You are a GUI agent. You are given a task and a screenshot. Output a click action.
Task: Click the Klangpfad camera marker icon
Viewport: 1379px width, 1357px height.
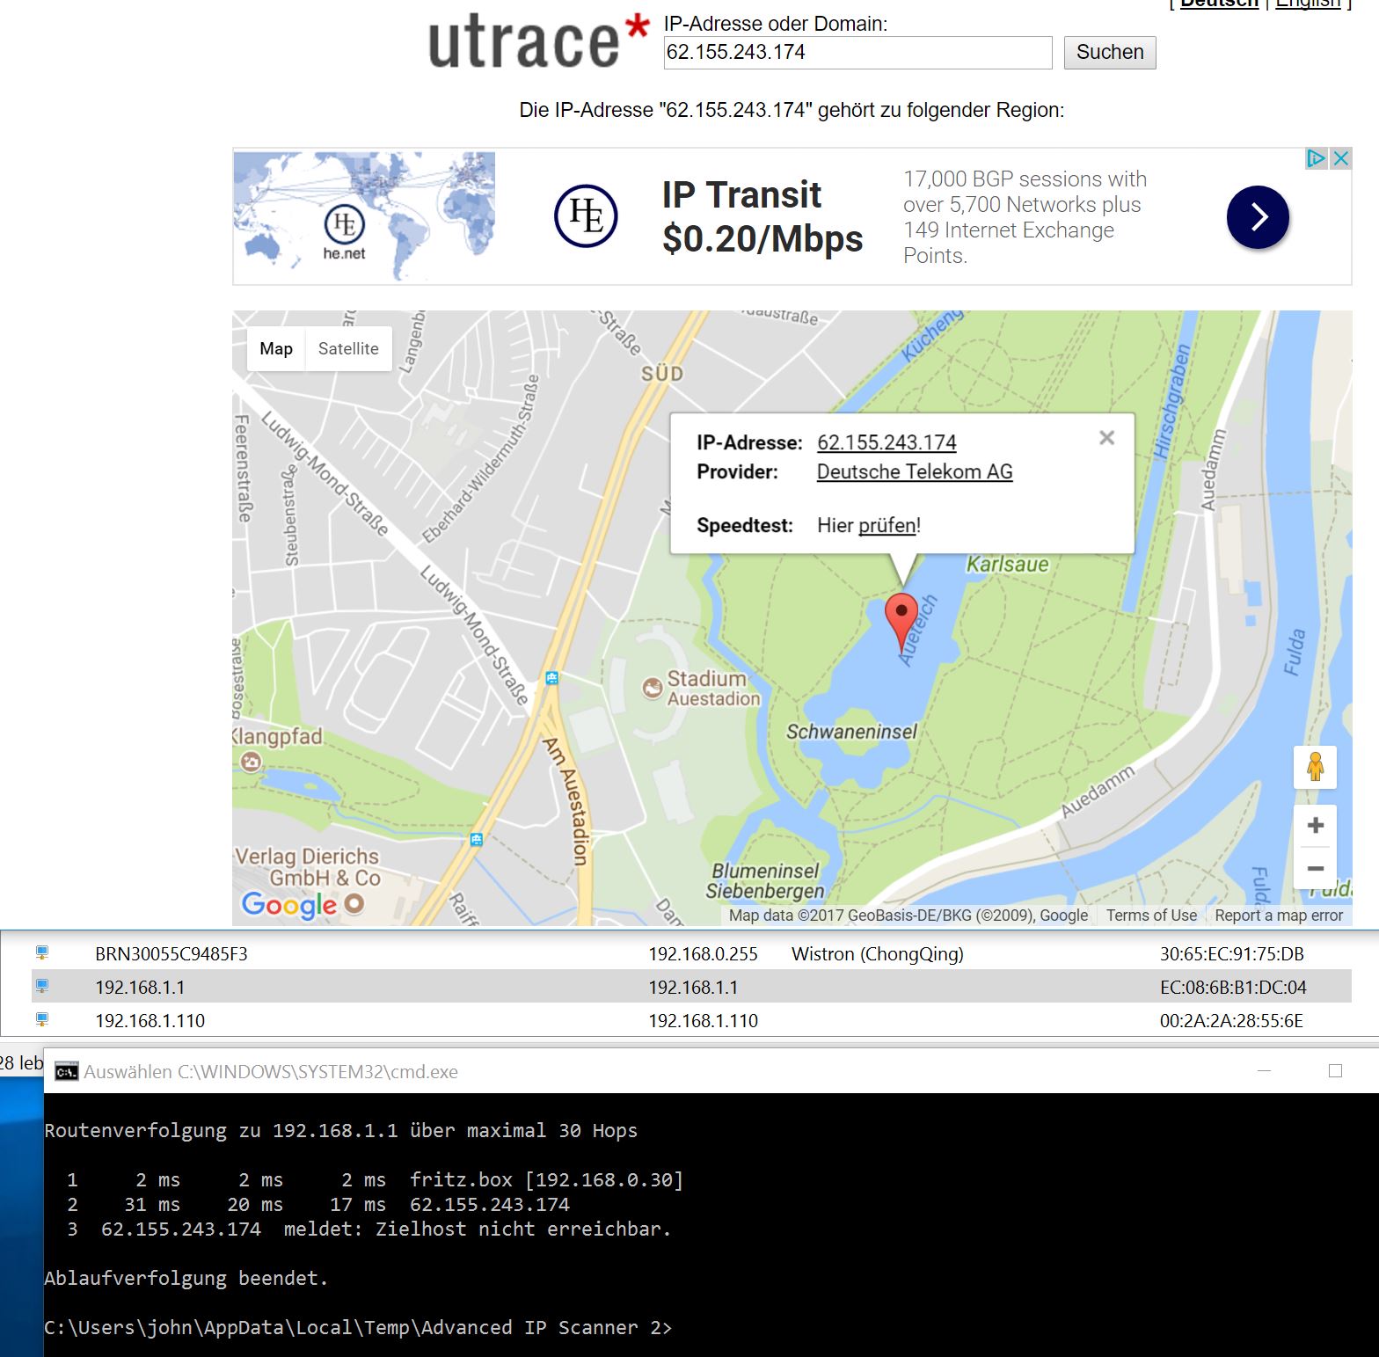coord(251,762)
